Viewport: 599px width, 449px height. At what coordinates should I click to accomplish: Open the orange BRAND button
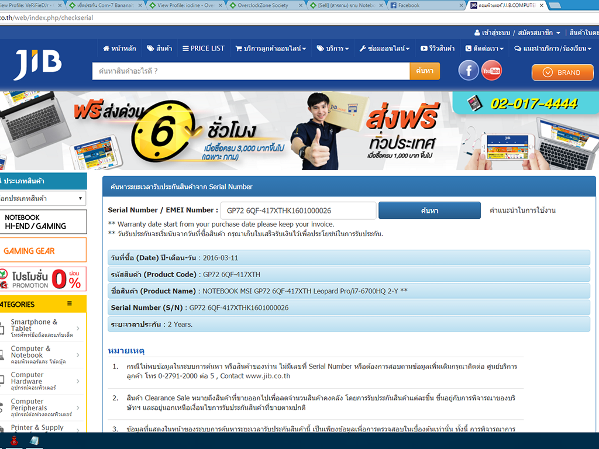(562, 72)
